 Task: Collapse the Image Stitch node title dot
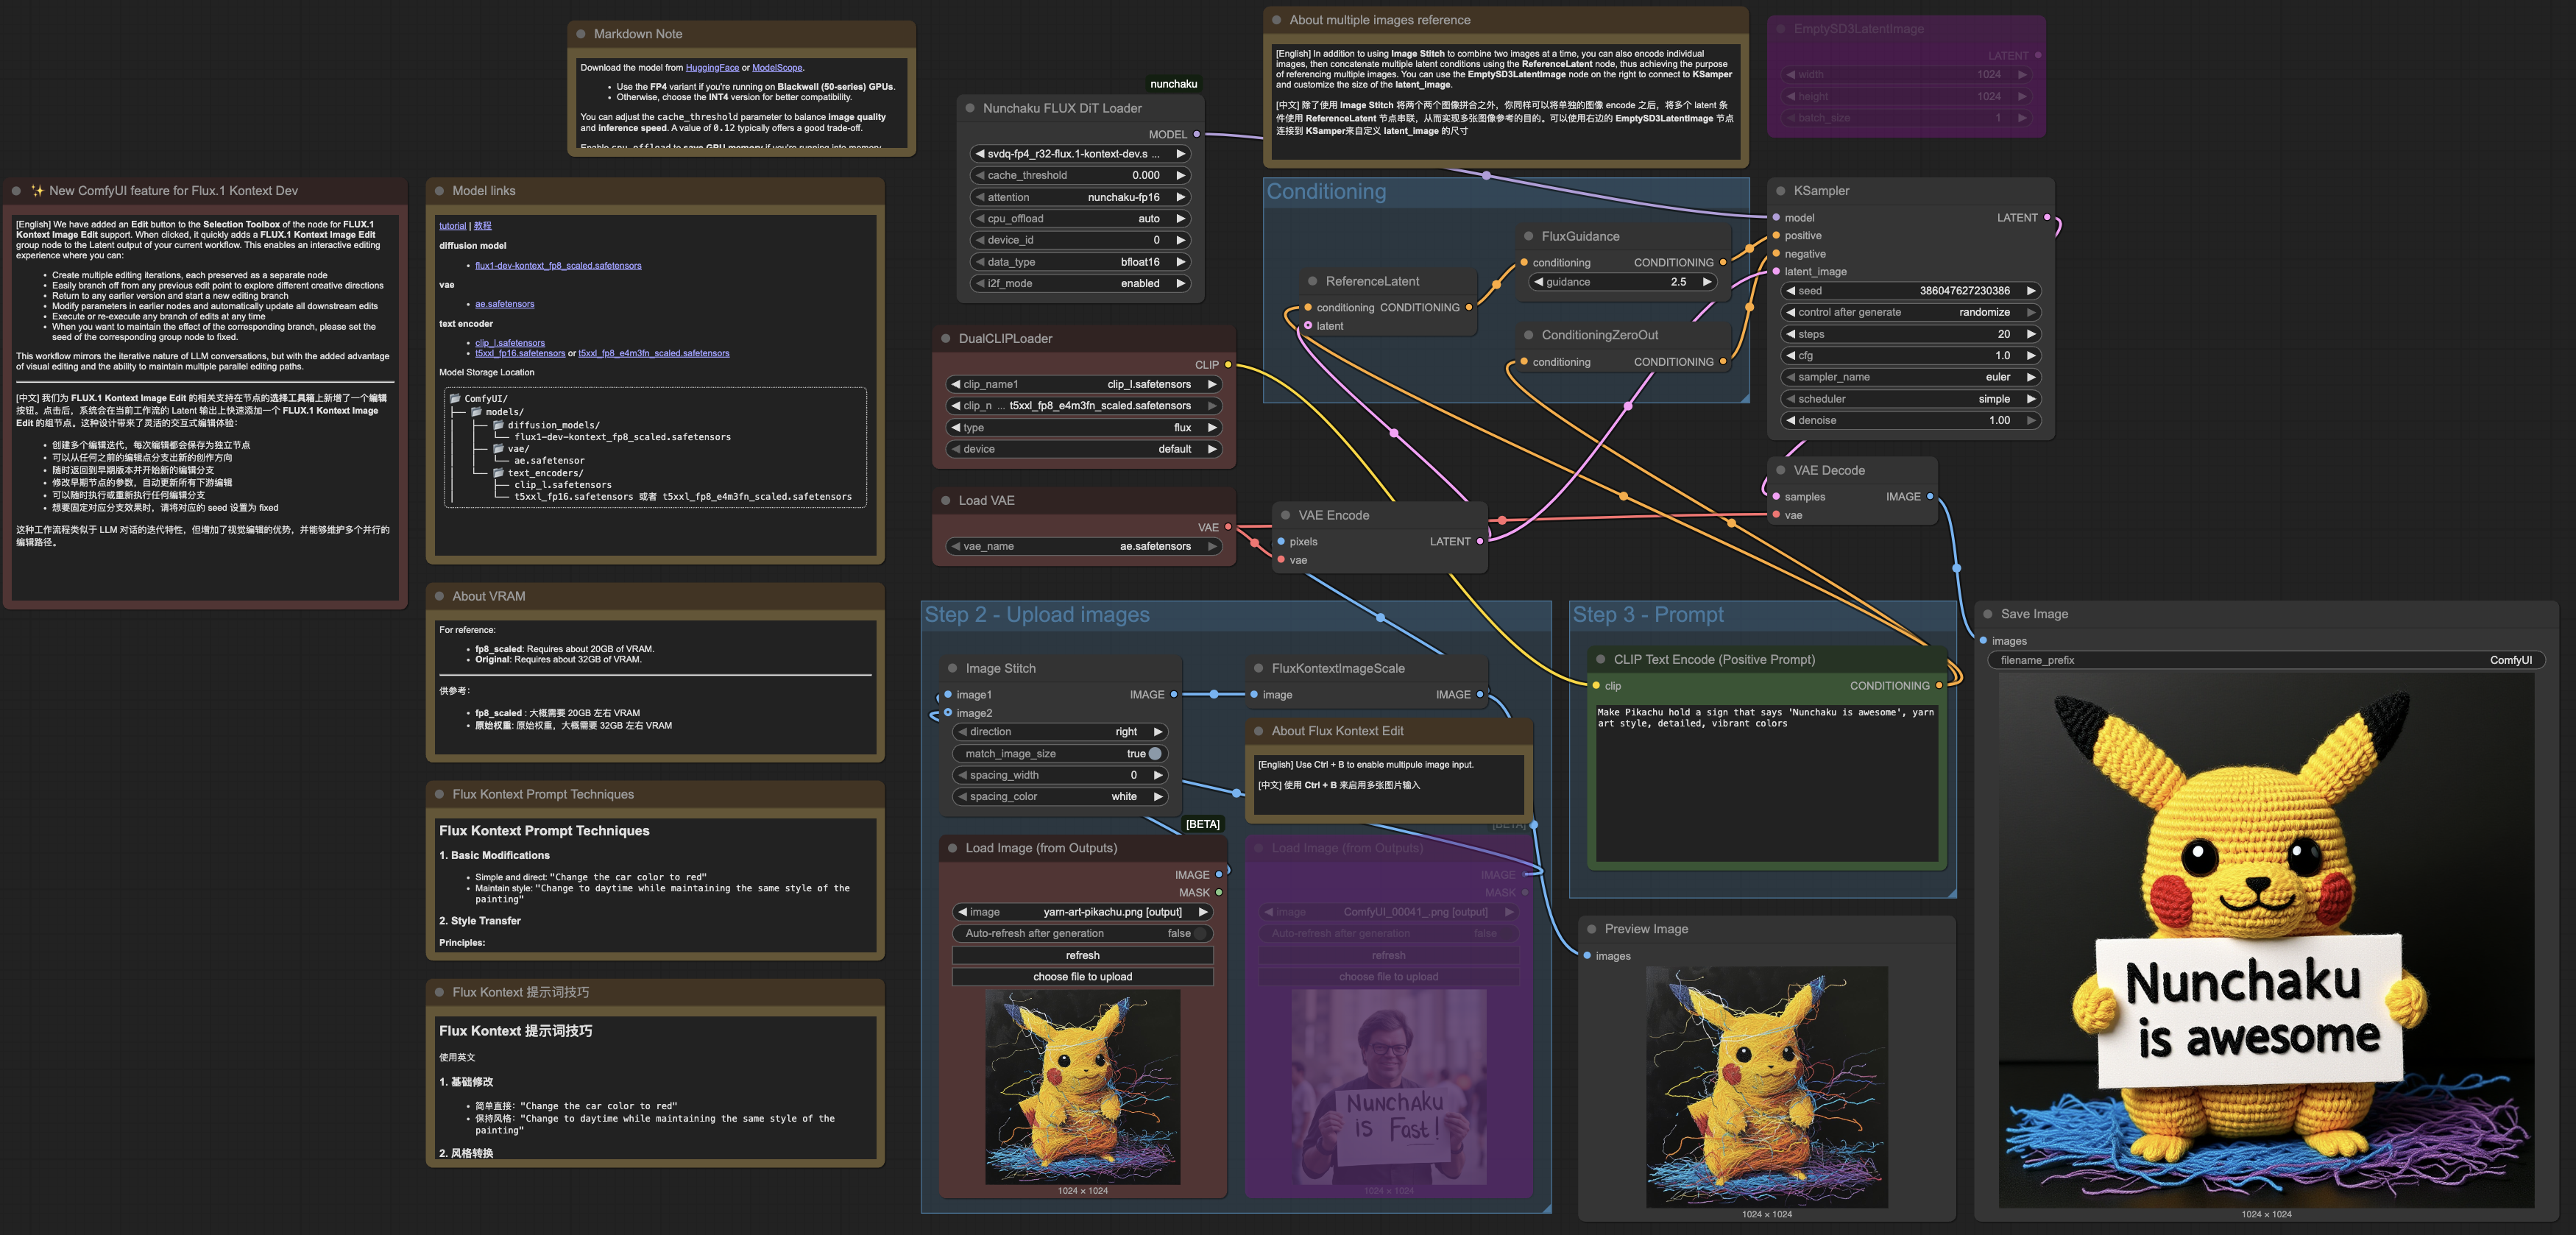click(x=952, y=668)
